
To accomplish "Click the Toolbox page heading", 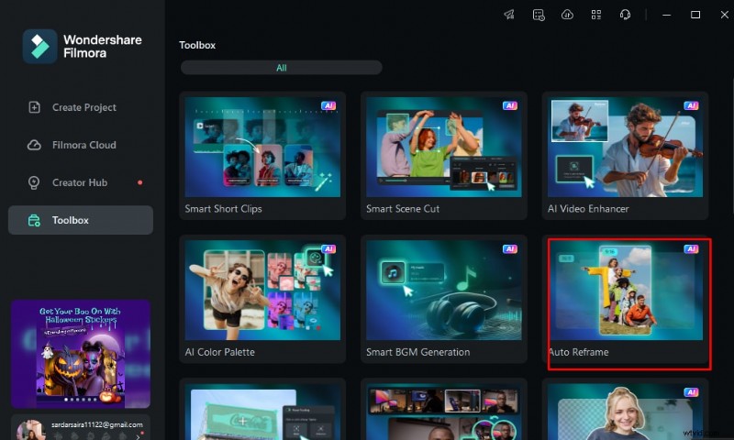I will [197, 45].
